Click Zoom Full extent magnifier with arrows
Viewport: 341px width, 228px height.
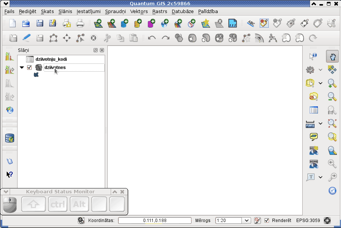pyautogui.click(x=332, y=123)
